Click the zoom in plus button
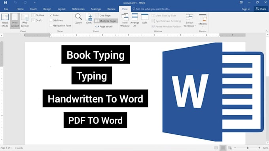 [259, 148]
